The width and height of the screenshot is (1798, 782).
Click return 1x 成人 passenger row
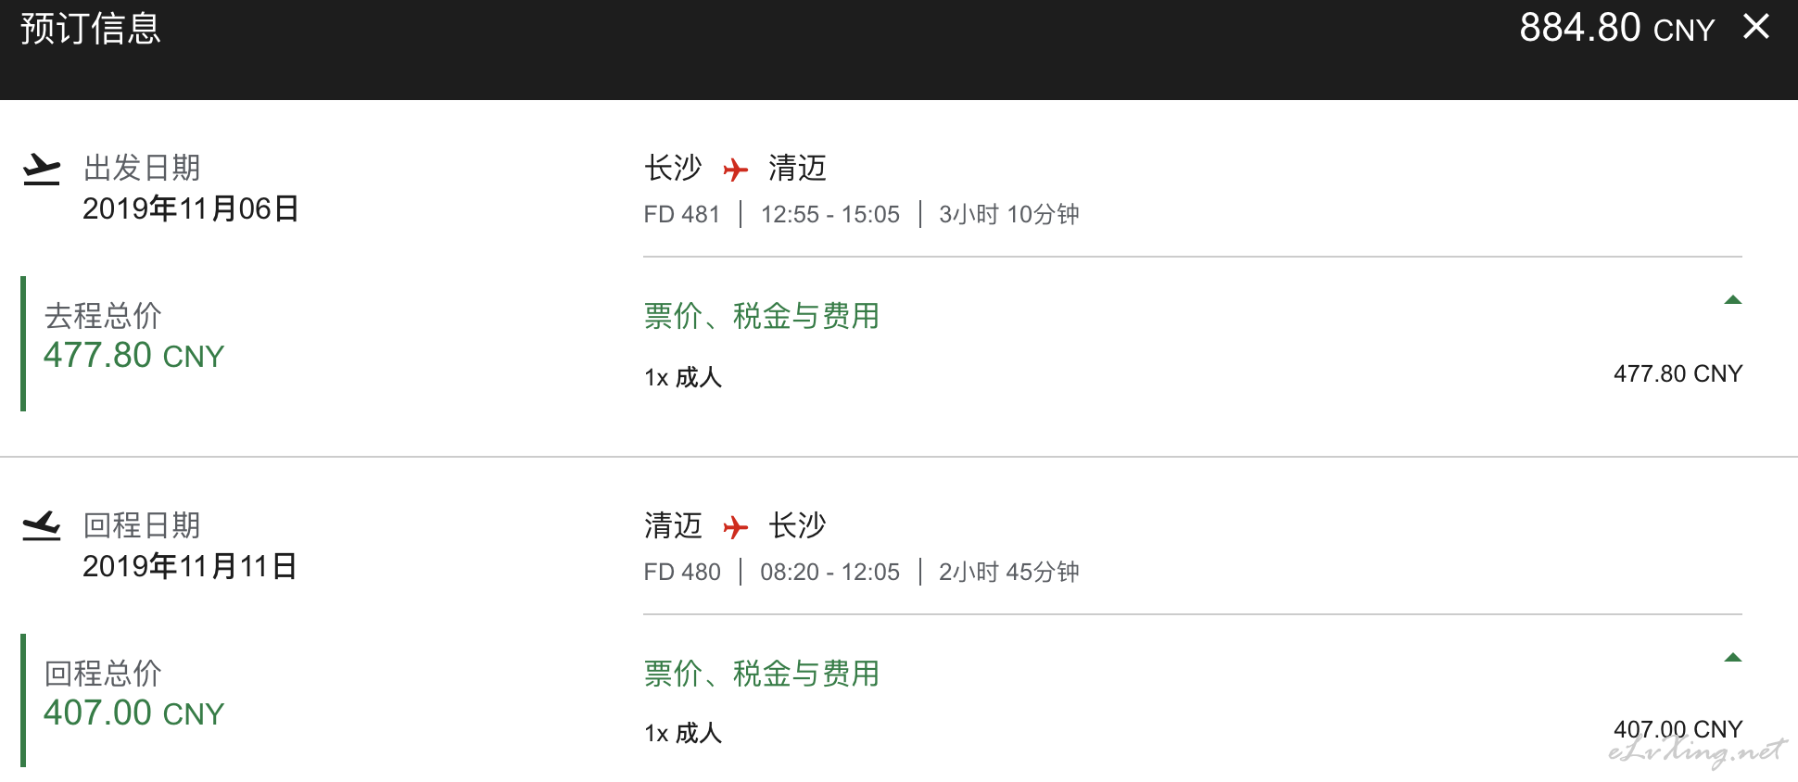click(x=1193, y=732)
